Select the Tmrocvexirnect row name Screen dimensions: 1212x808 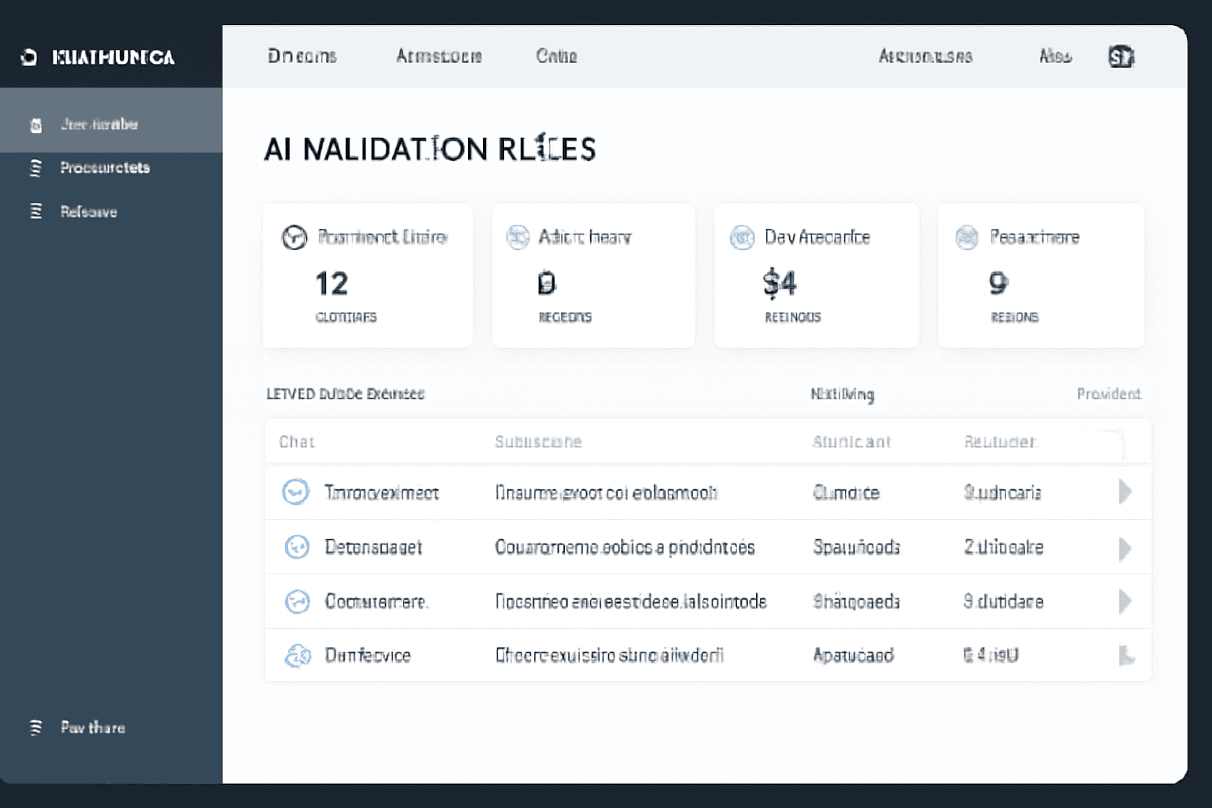(x=382, y=492)
